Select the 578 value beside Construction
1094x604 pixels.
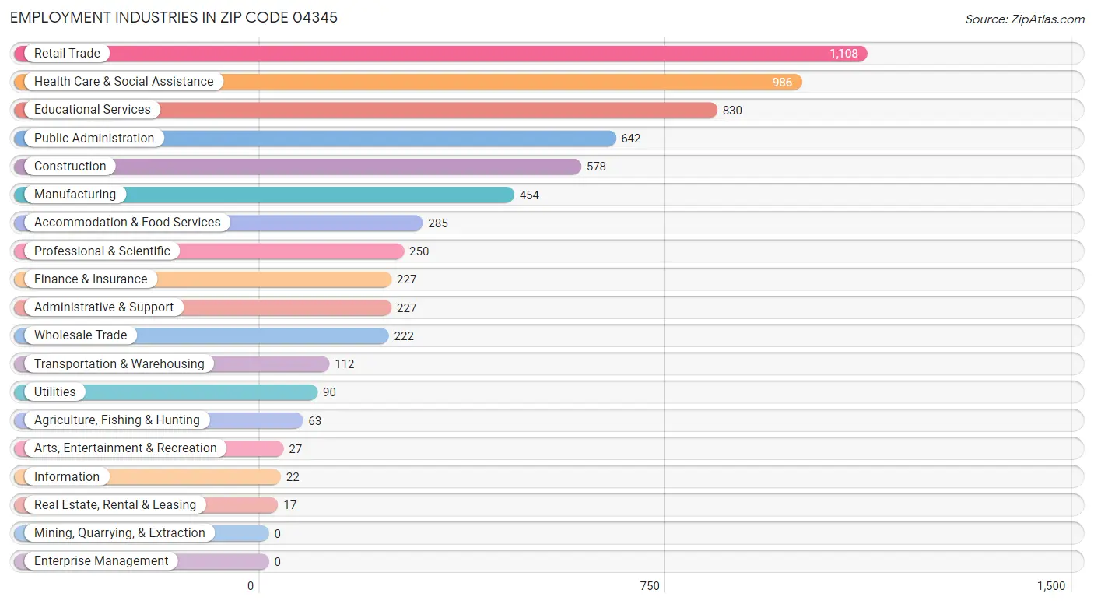coord(596,167)
